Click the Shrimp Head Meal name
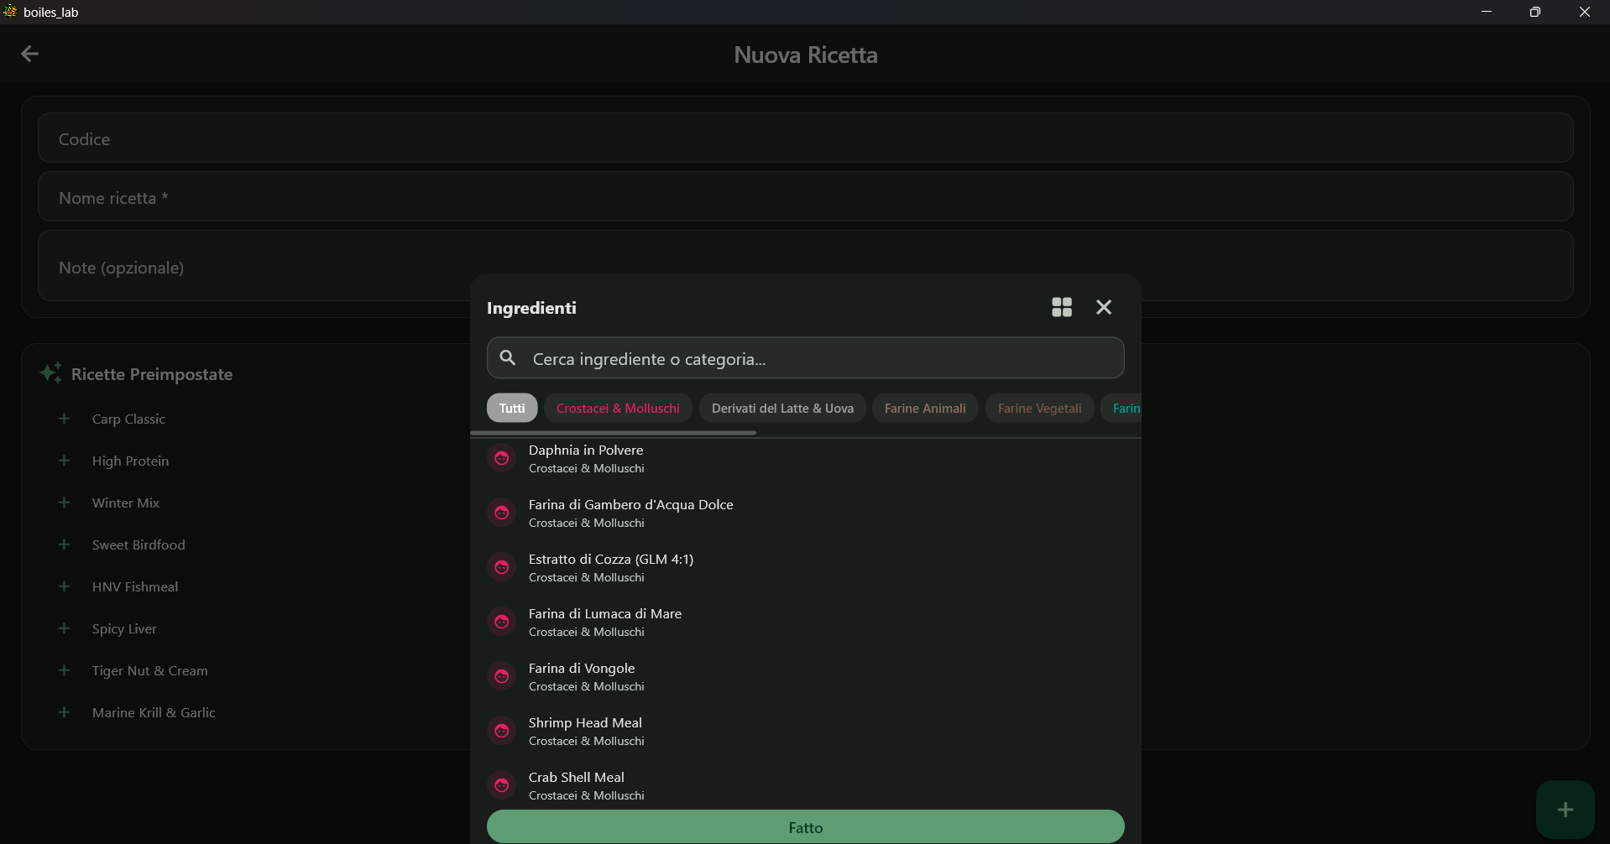The width and height of the screenshot is (1610, 844). click(585, 722)
